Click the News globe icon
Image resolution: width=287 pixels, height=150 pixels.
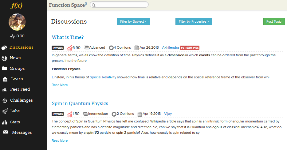(4, 58)
